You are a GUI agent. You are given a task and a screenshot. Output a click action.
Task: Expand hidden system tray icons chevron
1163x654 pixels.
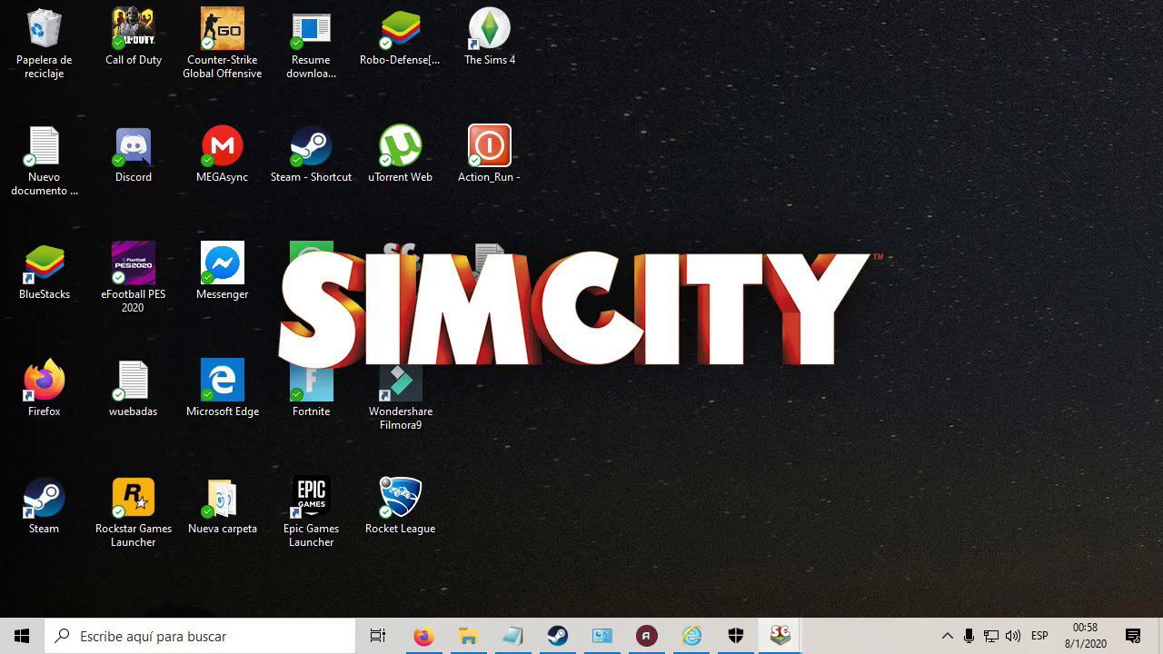947,636
